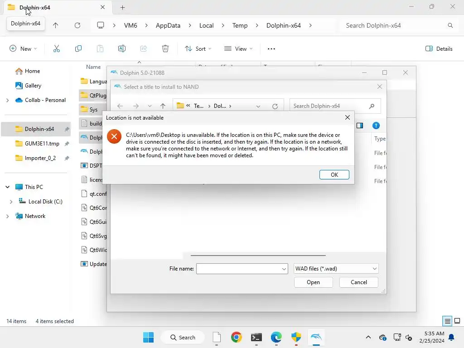Switch to the details list view

pos(447,321)
